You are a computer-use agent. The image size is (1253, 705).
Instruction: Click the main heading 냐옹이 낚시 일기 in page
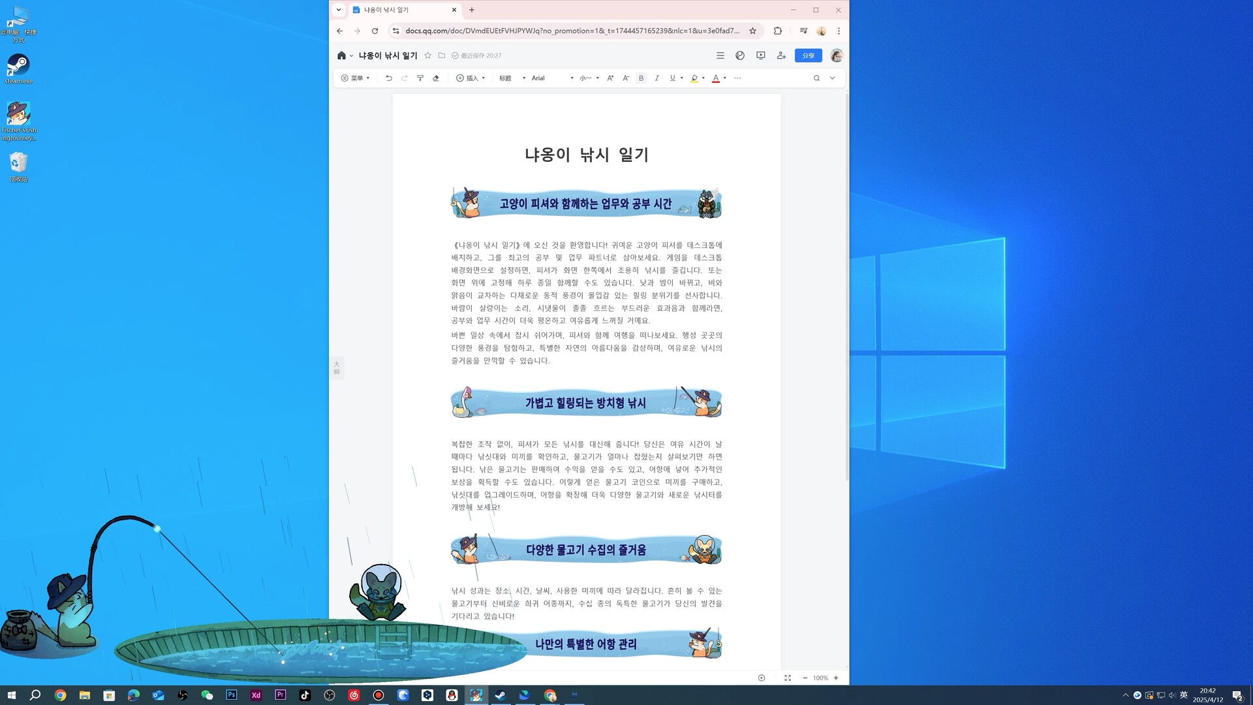click(x=587, y=155)
